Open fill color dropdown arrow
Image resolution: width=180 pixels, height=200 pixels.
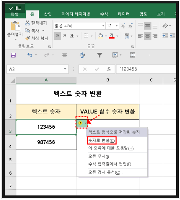click(x=106, y=36)
